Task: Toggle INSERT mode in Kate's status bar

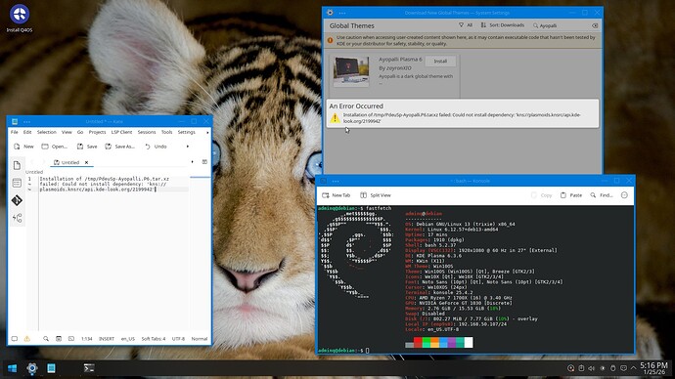Action: tap(107, 339)
